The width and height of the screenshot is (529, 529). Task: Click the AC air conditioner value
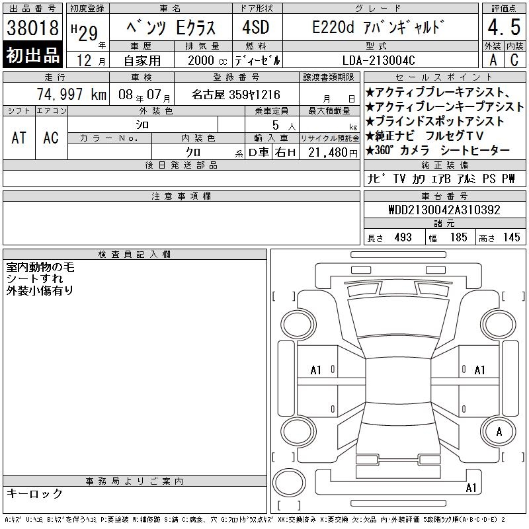coord(51,138)
